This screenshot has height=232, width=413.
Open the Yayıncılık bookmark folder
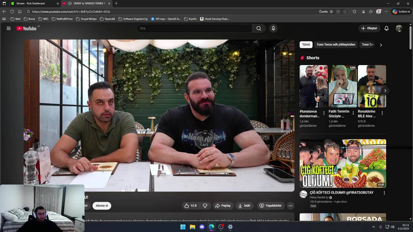tap(107, 19)
